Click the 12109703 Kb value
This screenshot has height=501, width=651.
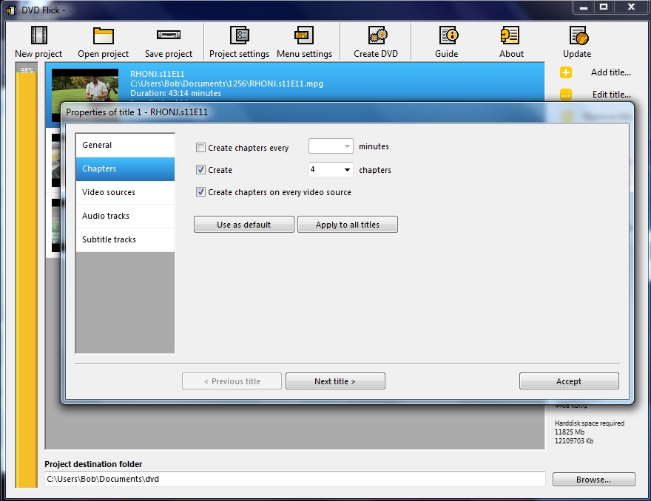click(x=574, y=441)
